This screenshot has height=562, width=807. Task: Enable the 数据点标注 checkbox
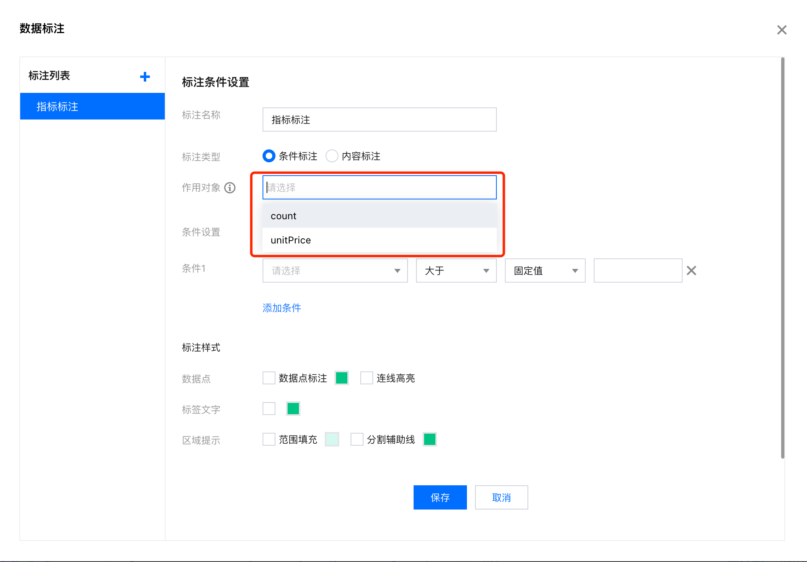coord(269,378)
